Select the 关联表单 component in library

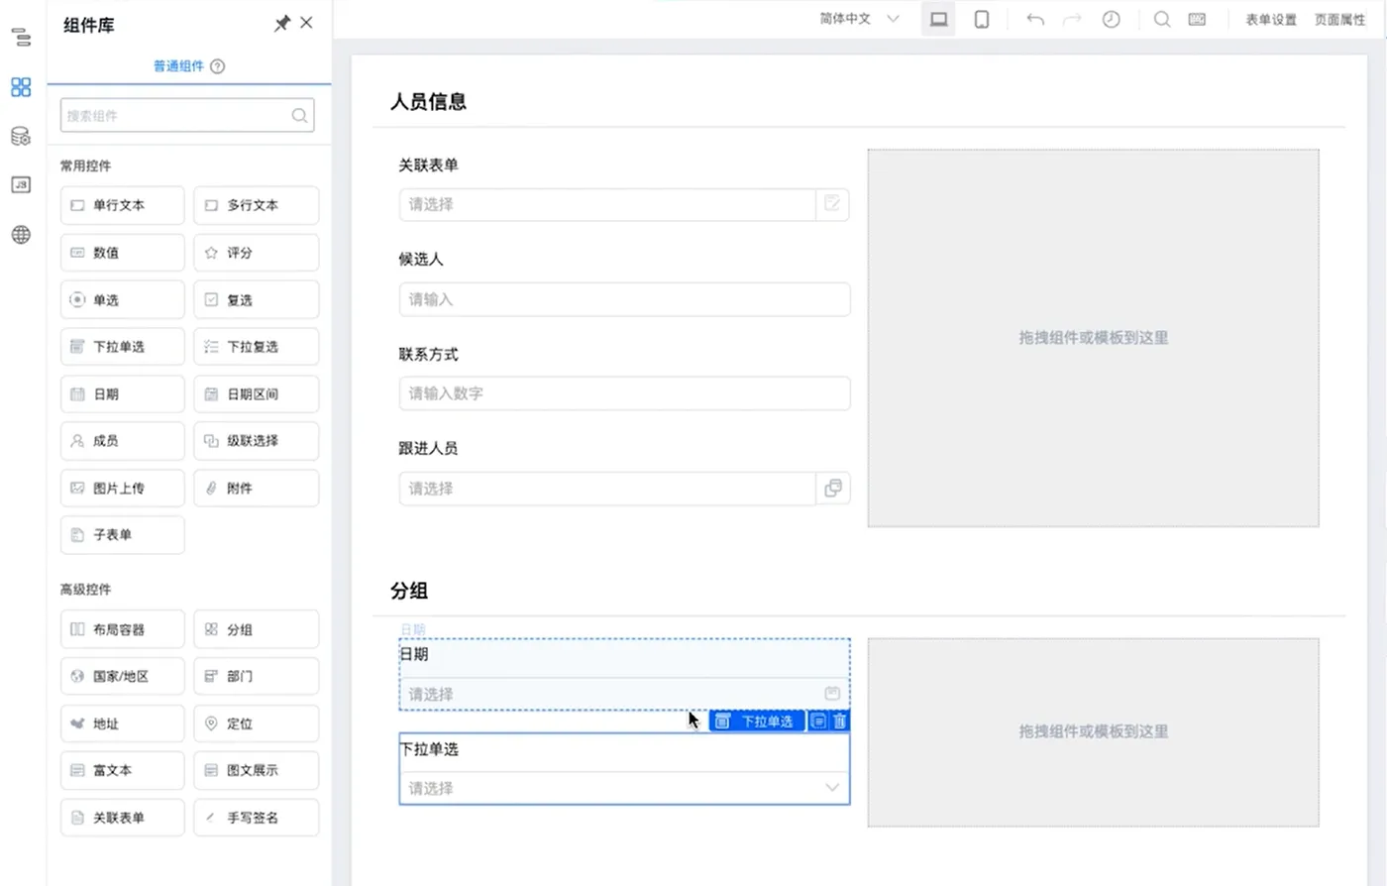tap(122, 818)
